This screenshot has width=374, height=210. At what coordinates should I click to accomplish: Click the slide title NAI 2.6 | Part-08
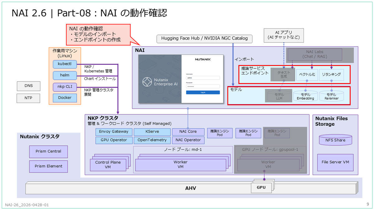pos(89,13)
